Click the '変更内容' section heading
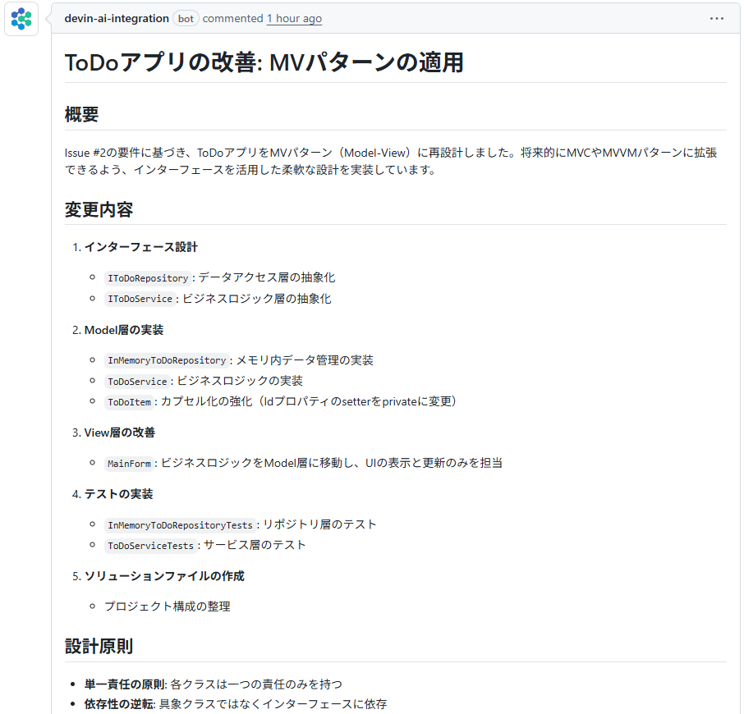744x714 pixels. tap(99, 209)
